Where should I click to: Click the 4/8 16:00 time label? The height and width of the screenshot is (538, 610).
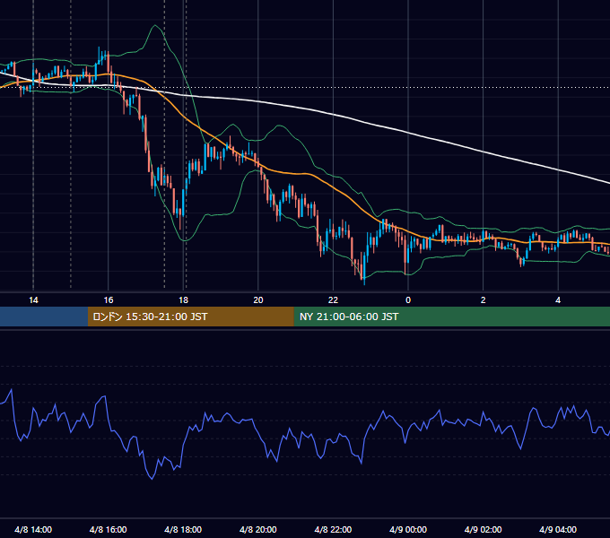pos(109,529)
